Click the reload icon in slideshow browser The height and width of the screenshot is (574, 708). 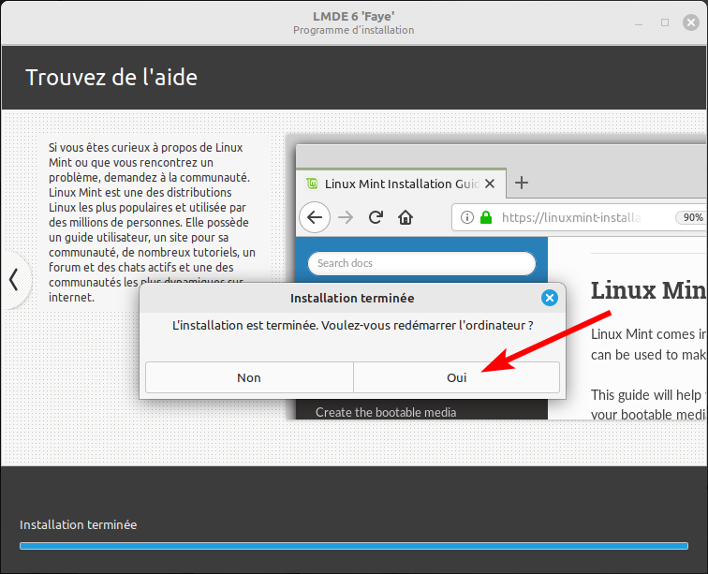point(376,217)
